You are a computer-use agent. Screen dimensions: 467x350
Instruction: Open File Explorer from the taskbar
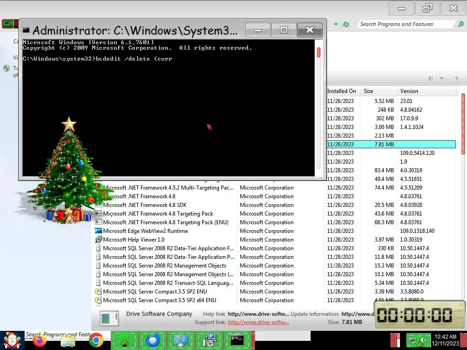point(68,341)
